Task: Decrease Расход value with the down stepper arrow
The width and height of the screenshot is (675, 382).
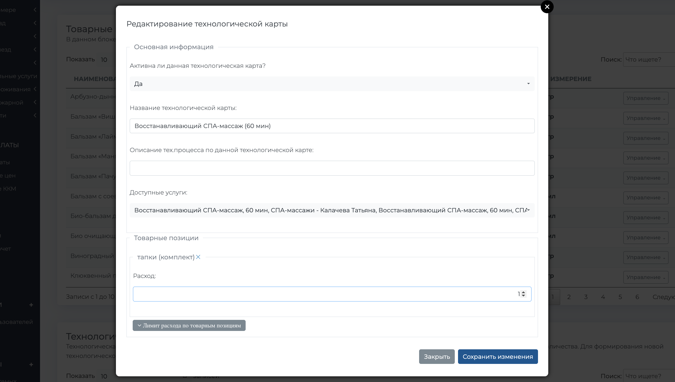Action: coord(523,296)
